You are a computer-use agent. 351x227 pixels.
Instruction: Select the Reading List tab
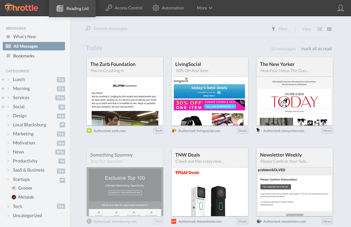pyautogui.click(x=72, y=8)
